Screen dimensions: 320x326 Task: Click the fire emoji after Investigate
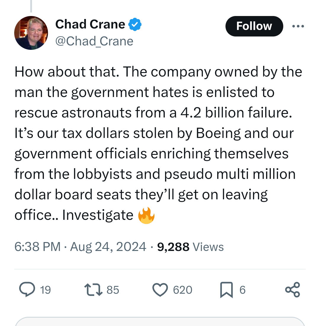146,215
